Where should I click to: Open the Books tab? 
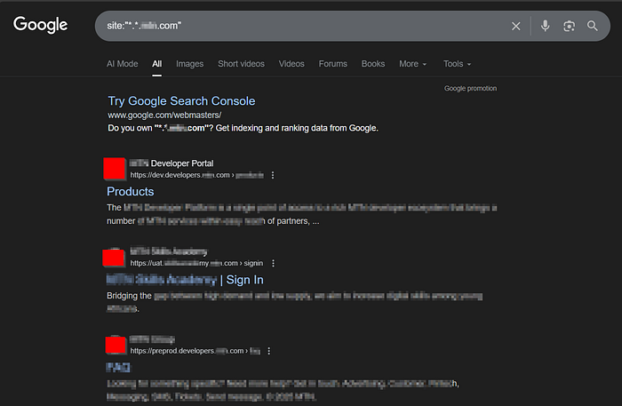point(373,64)
